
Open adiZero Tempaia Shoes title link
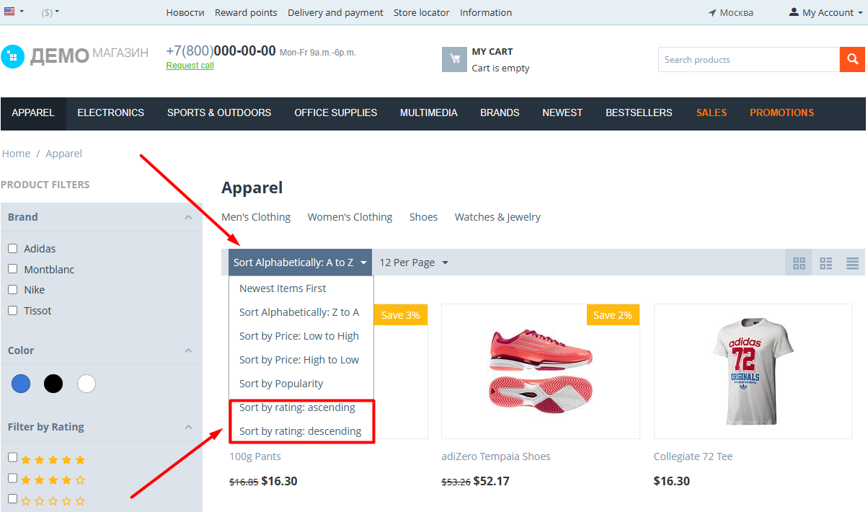pyautogui.click(x=496, y=456)
